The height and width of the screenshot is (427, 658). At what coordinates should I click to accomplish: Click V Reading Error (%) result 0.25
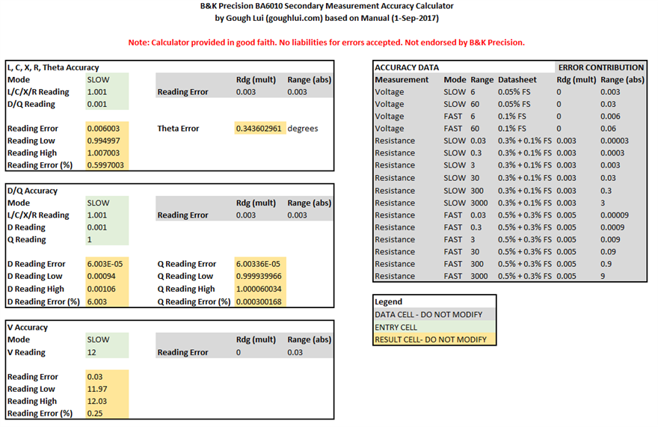(107, 413)
